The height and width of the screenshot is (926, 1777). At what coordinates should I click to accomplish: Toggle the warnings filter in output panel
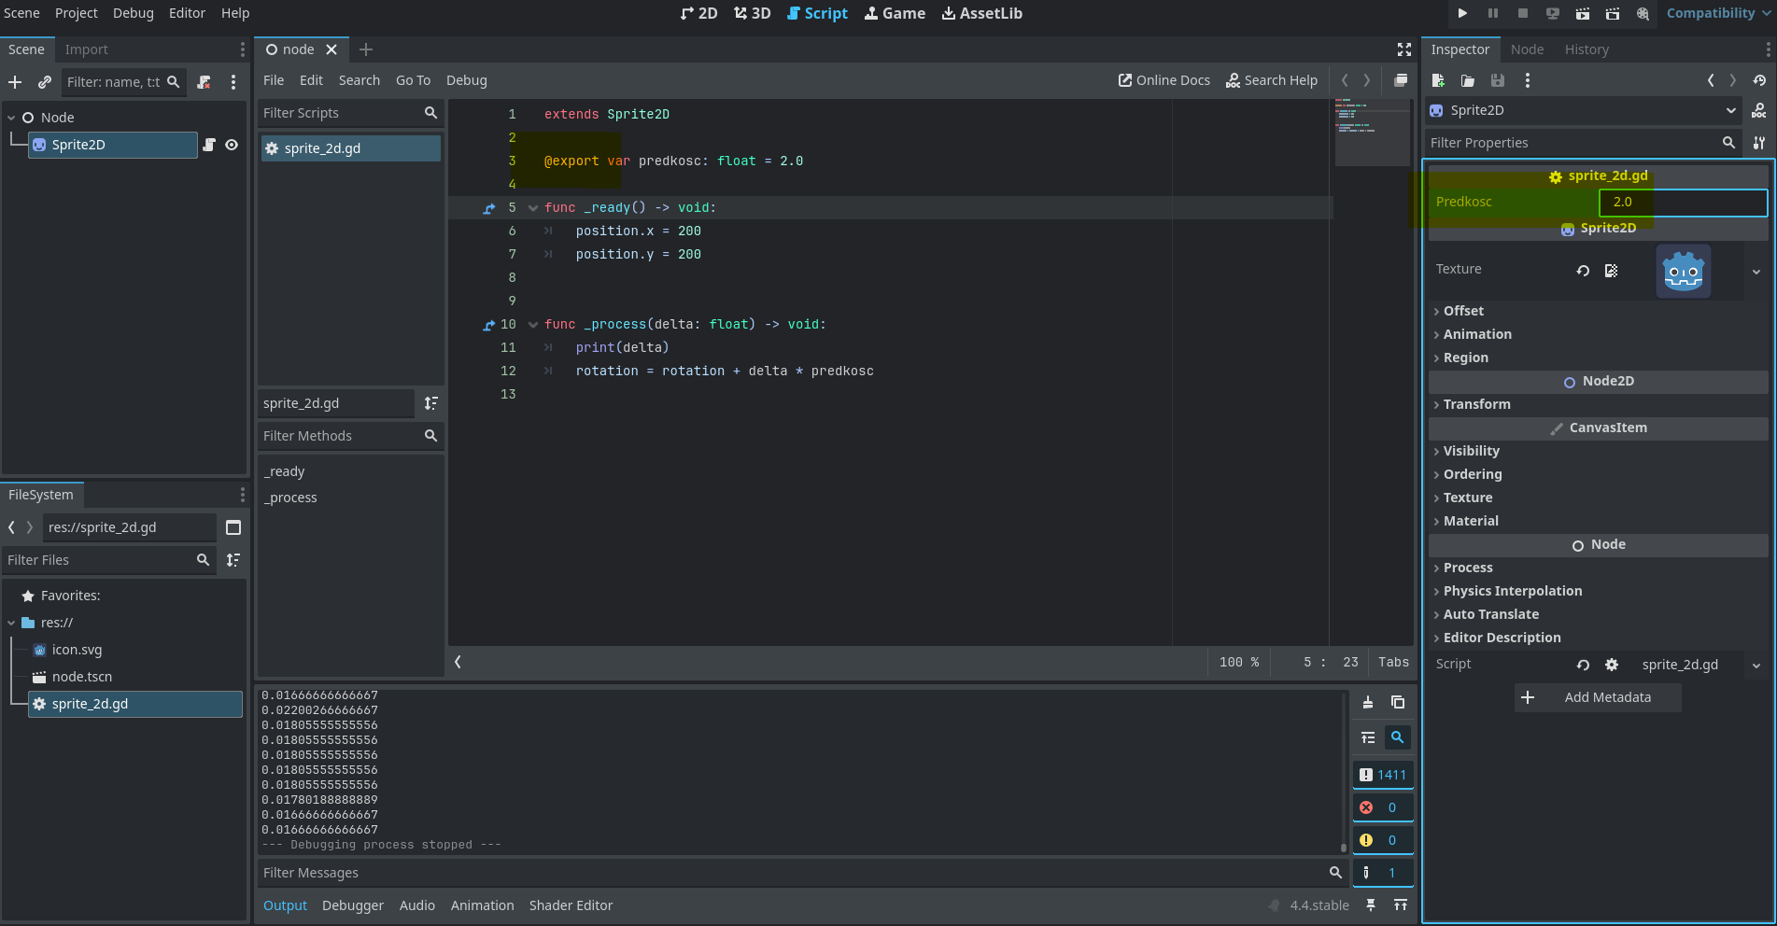(x=1382, y=840)
